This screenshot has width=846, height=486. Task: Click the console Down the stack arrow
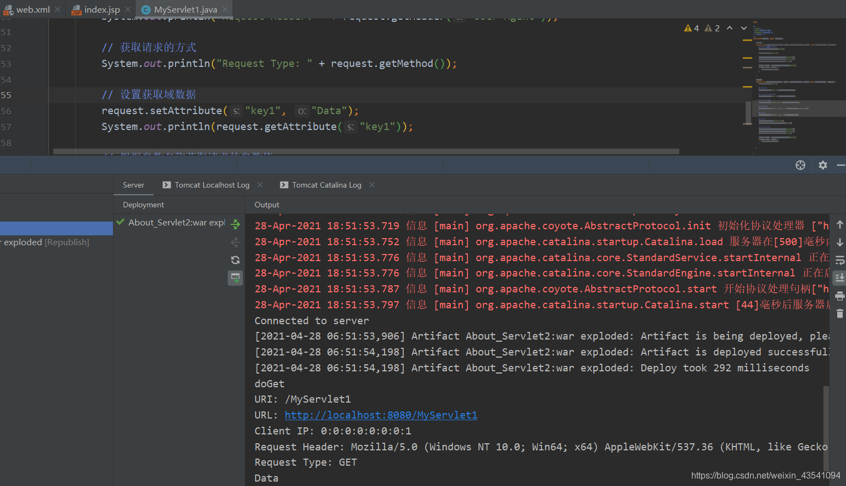click(840, 242)
